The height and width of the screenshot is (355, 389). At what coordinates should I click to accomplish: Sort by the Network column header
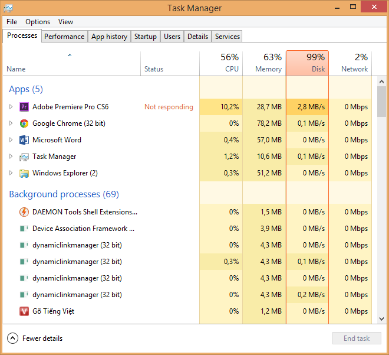[x=350, y=63]
